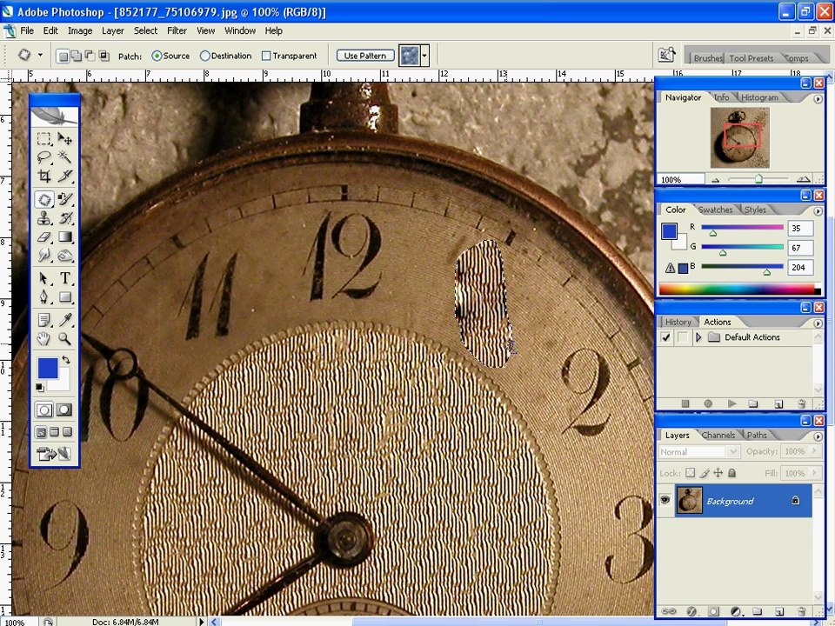835x626 pixels.
Task: Click the R value input field
Action: pyautogui.click(x=800, y=228)
